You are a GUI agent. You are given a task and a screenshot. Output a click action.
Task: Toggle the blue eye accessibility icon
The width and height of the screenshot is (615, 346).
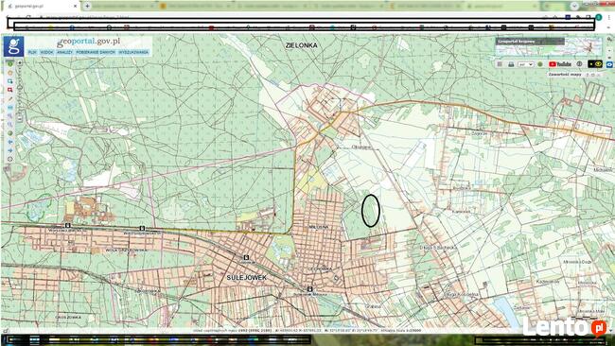(x=609, y=64)
